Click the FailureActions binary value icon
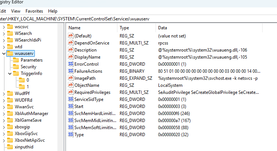277x151 pixels. pyautogui.click(x=71, y=71)
